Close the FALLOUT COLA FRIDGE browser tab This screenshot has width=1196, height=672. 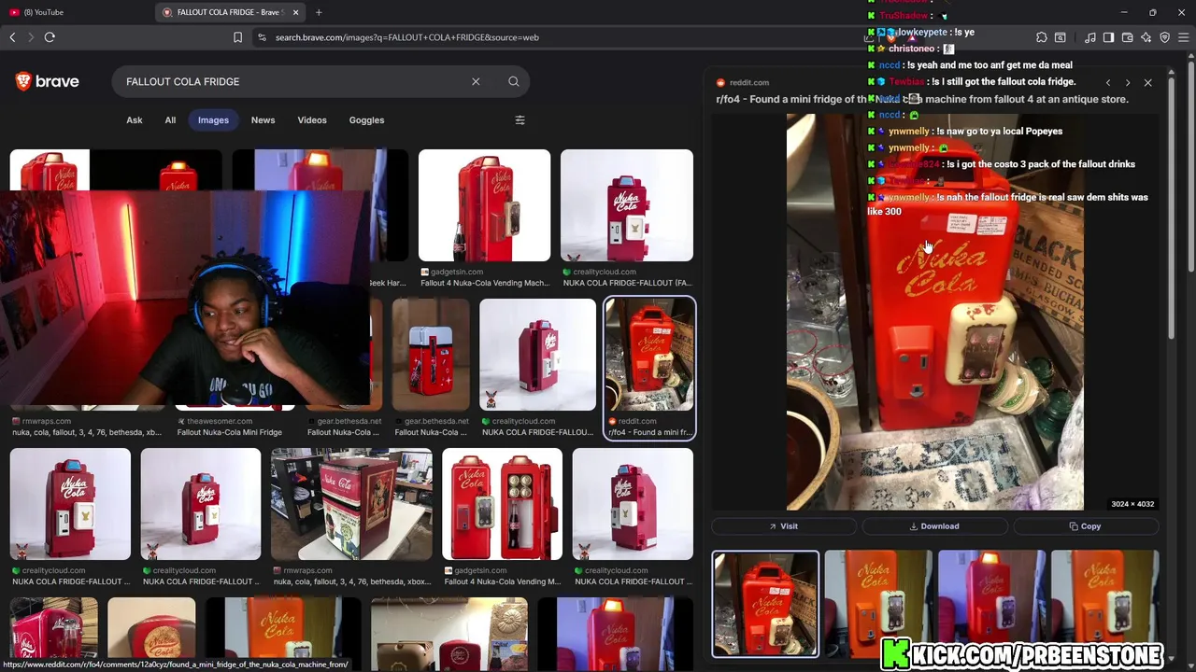[x=296, y=12]
